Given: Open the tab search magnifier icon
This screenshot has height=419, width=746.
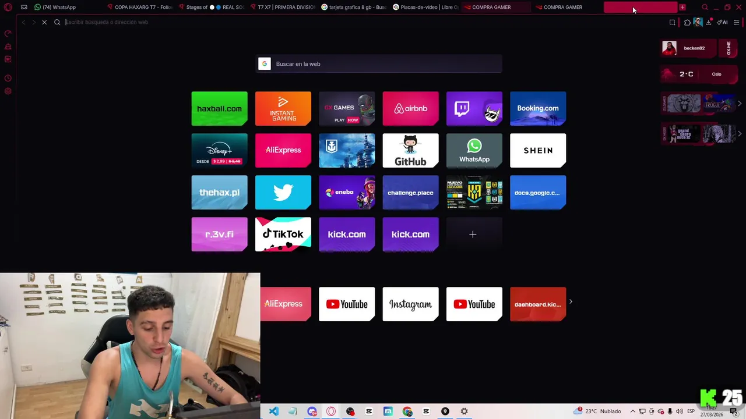Looking at the screenshot, I should 705,7.
